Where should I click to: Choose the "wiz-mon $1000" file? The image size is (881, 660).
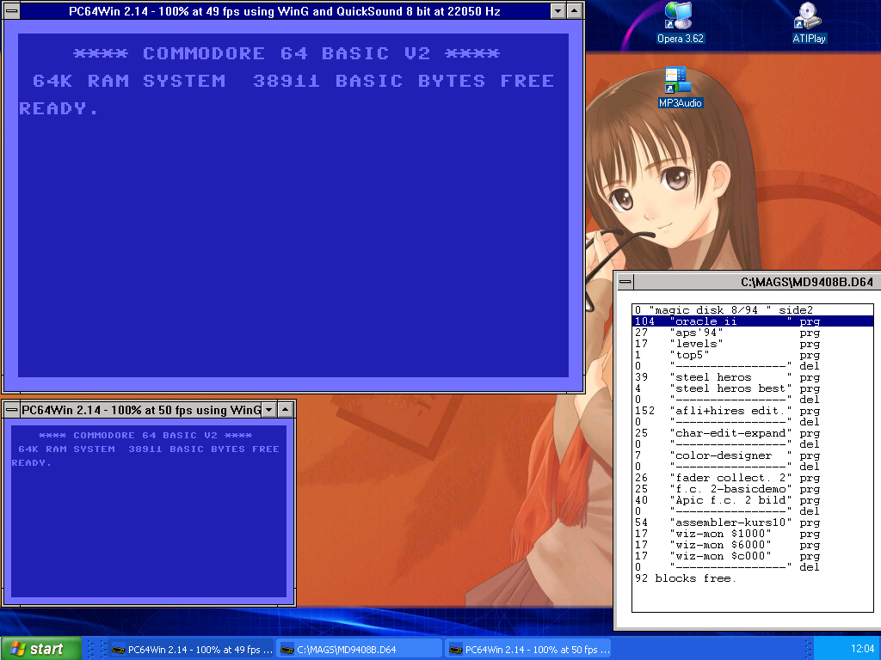click(753, 534)
